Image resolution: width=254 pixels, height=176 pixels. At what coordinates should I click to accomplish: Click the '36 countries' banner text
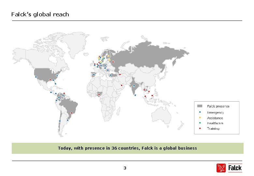[125, 148]
